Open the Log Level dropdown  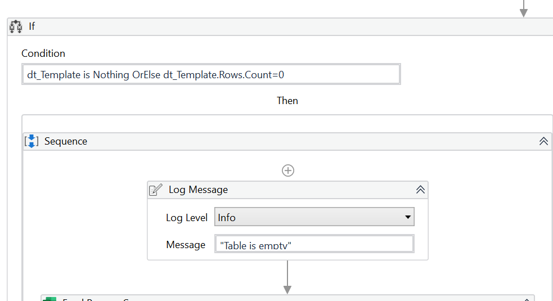(x=314, y=217)
